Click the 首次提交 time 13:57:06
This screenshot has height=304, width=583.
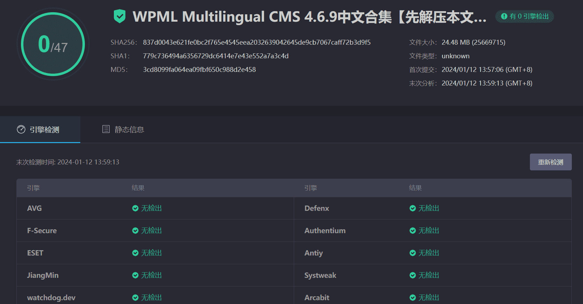[x=487, y=70]
